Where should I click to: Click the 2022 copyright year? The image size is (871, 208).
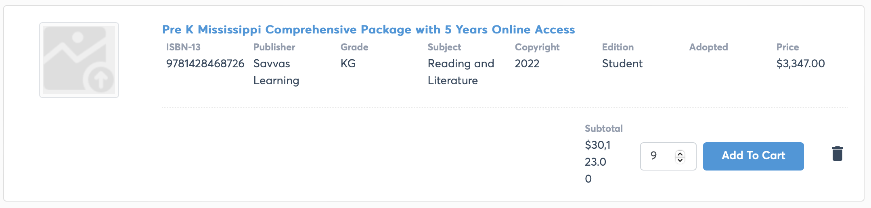pyautogui.click(x=527, y=64)
